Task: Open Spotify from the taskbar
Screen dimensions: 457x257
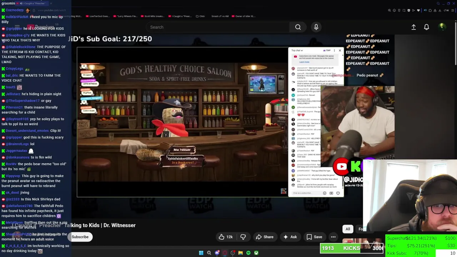Action: 248,253
